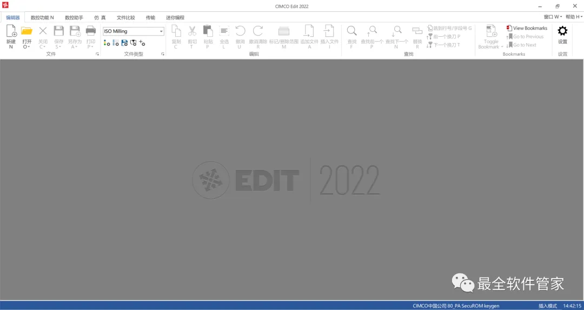Switch to the 传输 tab
The image size is (584, 310).
point(150,17)
